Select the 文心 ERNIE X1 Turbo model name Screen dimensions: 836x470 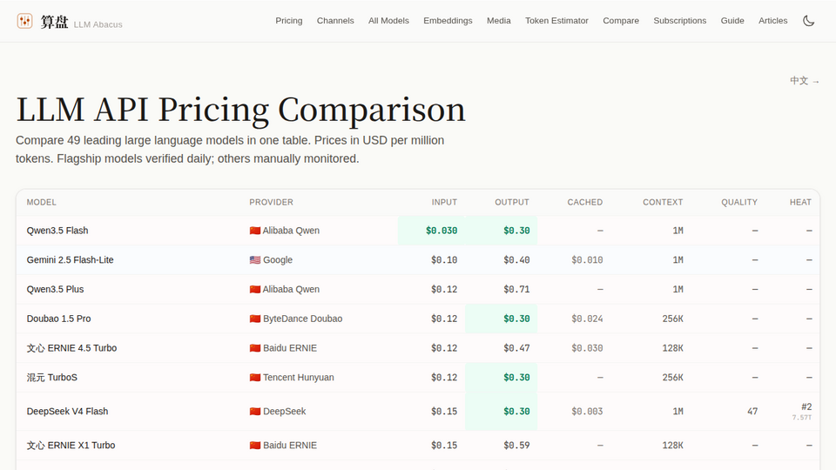[71, 446]
